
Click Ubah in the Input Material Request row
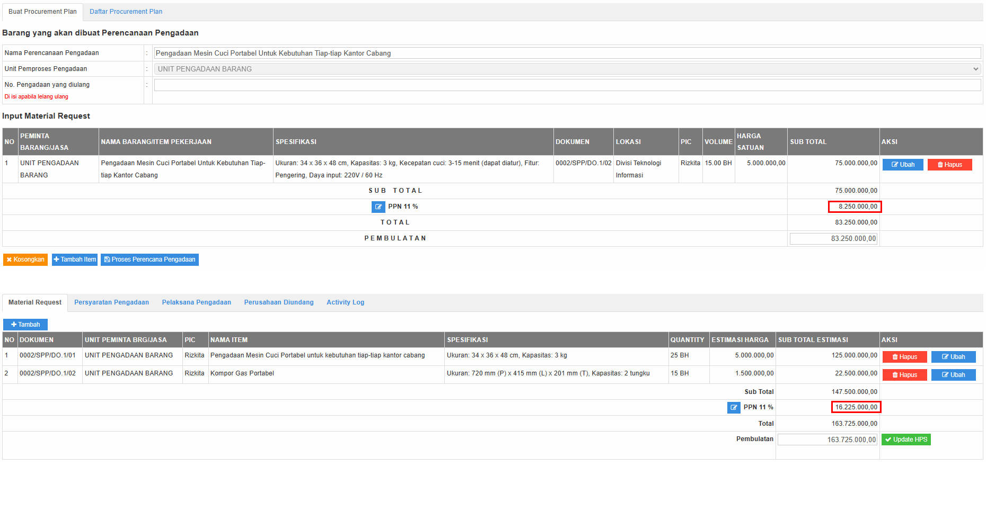coord(902,165)
